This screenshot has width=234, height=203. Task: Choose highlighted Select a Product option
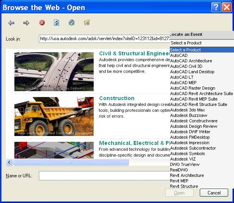pyautogui.click(x=202, y=50)
